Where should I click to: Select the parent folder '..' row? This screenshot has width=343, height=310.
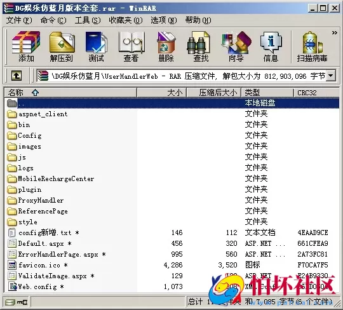coord(171,103)
